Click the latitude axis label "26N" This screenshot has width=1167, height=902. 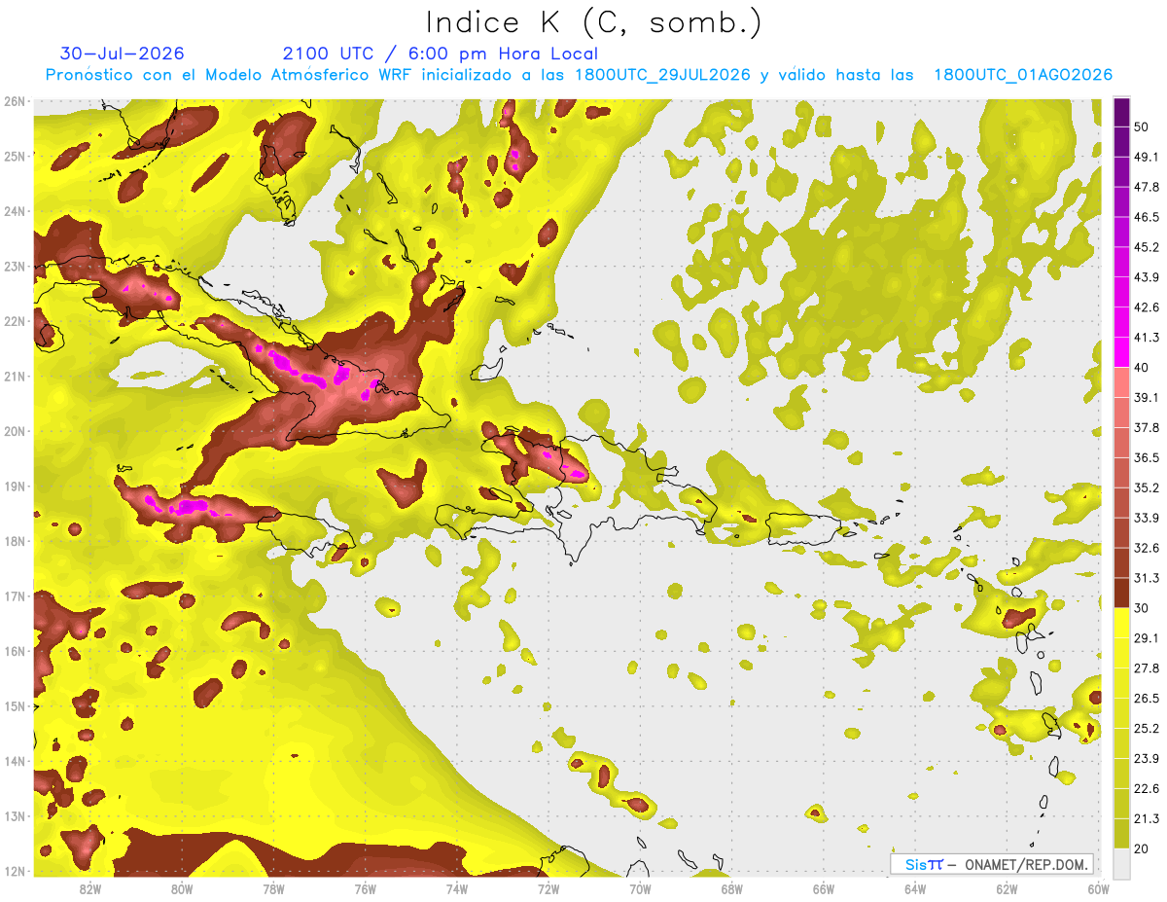tap(14, 101)
